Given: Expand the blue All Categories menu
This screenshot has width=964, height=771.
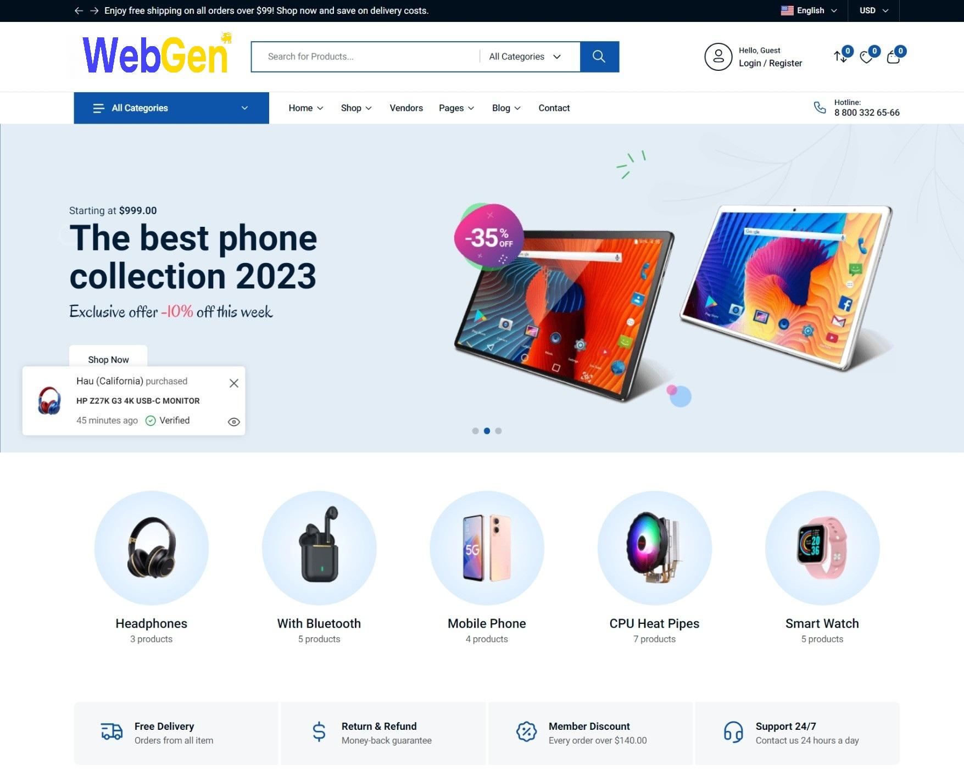Looking at the screenshot, I should pyautogui.click(x=171, y=108).
